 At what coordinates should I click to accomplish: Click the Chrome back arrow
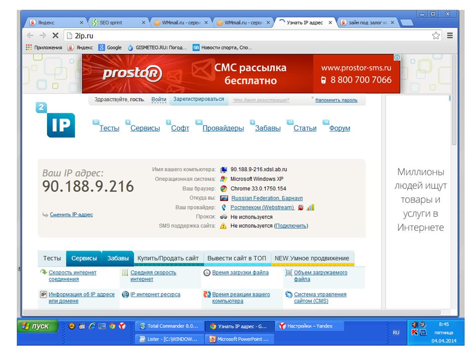click(x=30, y=36)
